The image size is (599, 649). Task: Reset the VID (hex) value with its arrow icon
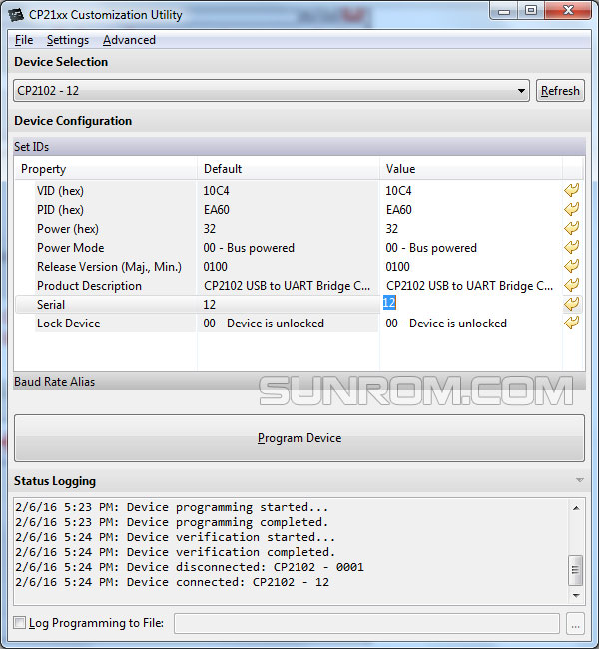coord(572,190)
